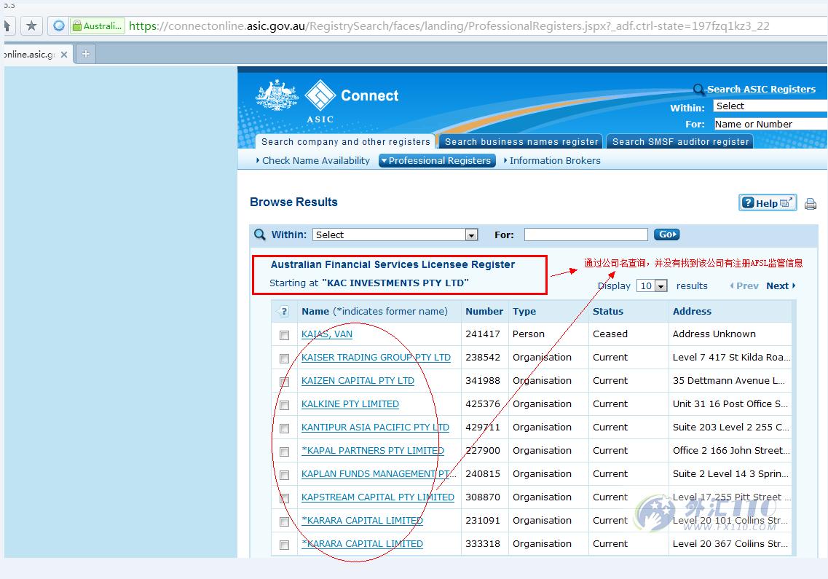Open a new browser tab with plus button
The width and height of the screenshot is (828, 579).
point(85,54)
